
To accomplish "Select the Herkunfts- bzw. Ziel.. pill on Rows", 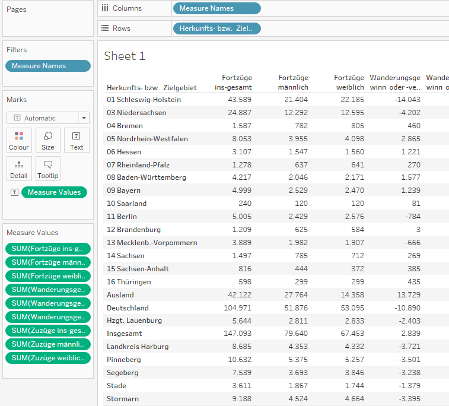I will coord(216,28).
